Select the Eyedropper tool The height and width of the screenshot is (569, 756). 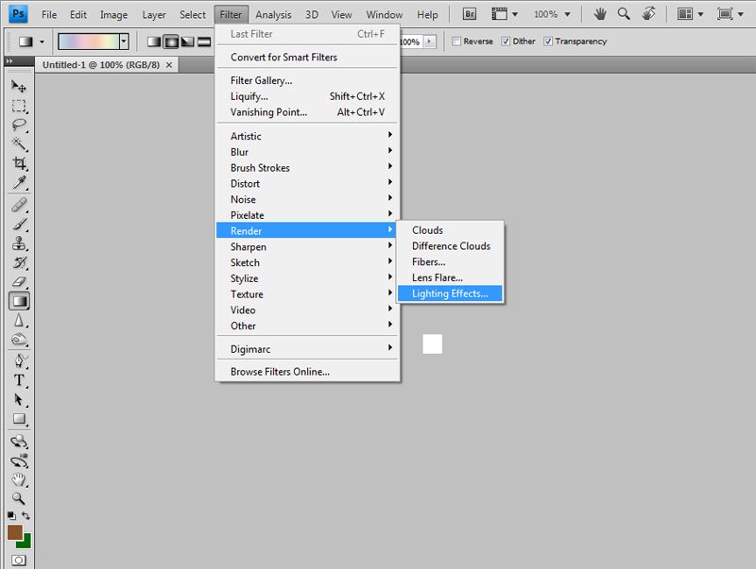[x=19, y=182]
